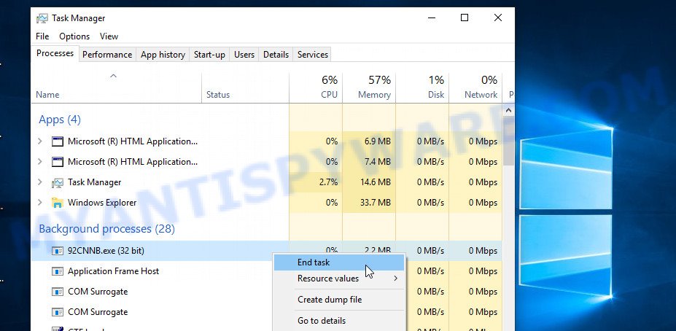
Task: Click the 14.6 MB memory value
Action: click(376, 182)
